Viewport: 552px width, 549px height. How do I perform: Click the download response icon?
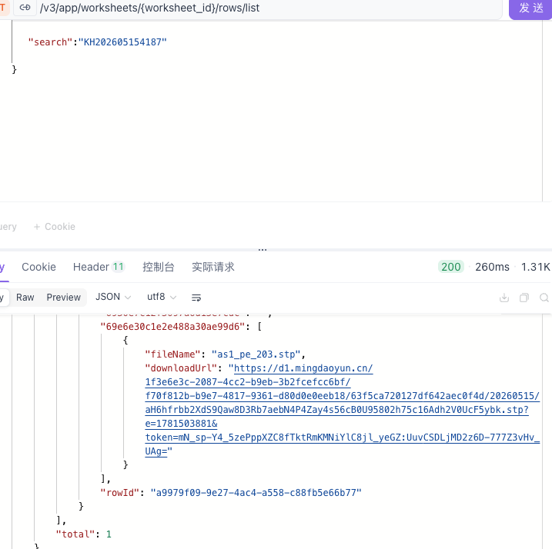point(504,298)
